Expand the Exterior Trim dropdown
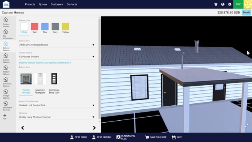Screen dimensions: 252x142 (x=57, y=45)
